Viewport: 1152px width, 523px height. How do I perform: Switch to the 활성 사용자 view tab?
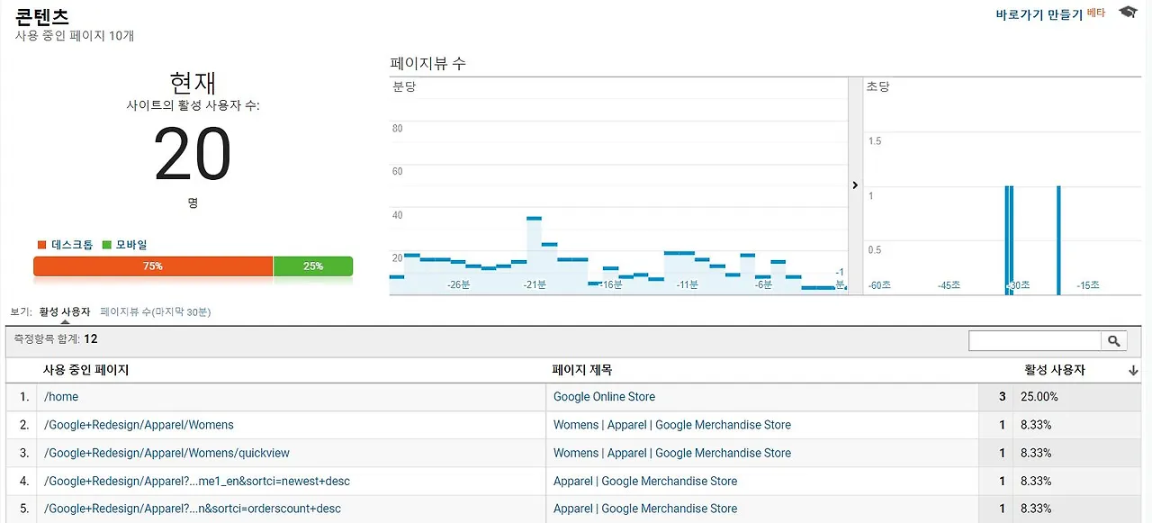pos(65,311)
